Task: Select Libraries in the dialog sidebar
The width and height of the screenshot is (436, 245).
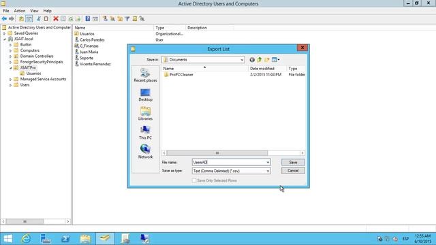Action: point(145,114)
